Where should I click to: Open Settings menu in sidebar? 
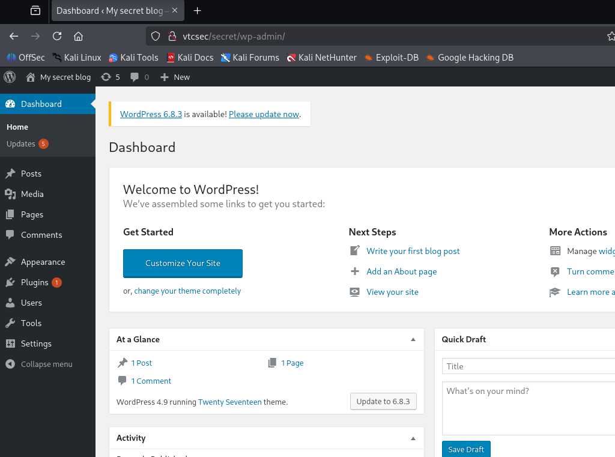coord(47,344)
